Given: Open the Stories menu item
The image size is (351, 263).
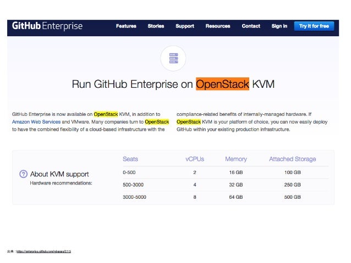Looking at the screenshot, I should tap(156, 26).
